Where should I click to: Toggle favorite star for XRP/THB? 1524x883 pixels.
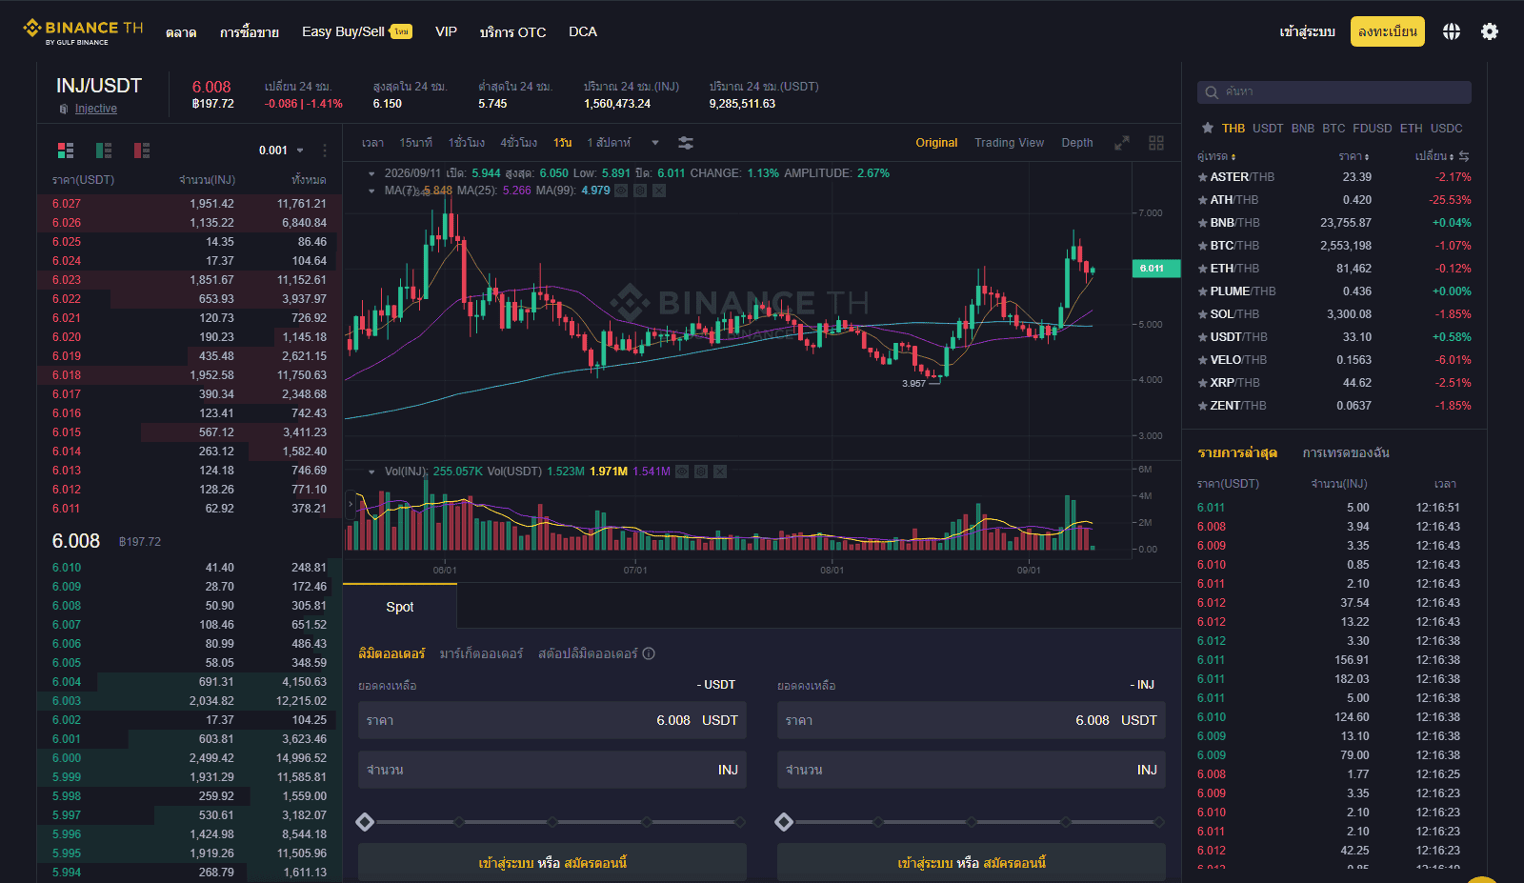point(1203,383)
